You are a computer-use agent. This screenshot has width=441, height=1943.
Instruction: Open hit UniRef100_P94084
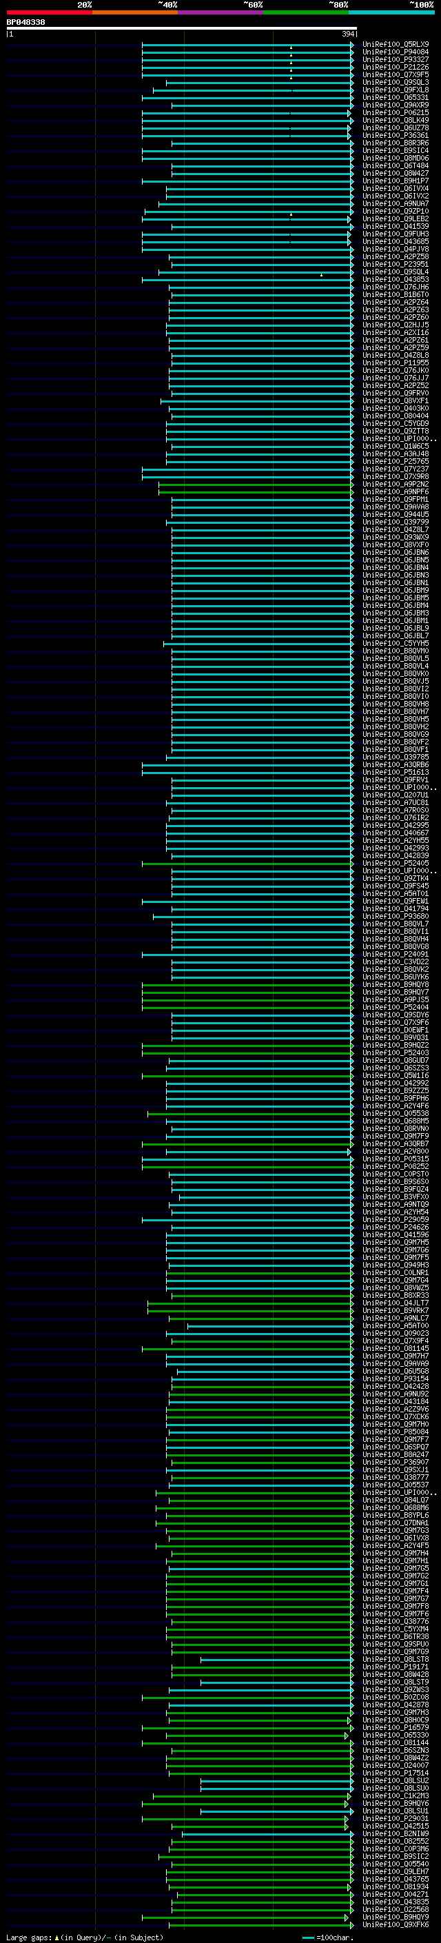(x=396, y=52)
